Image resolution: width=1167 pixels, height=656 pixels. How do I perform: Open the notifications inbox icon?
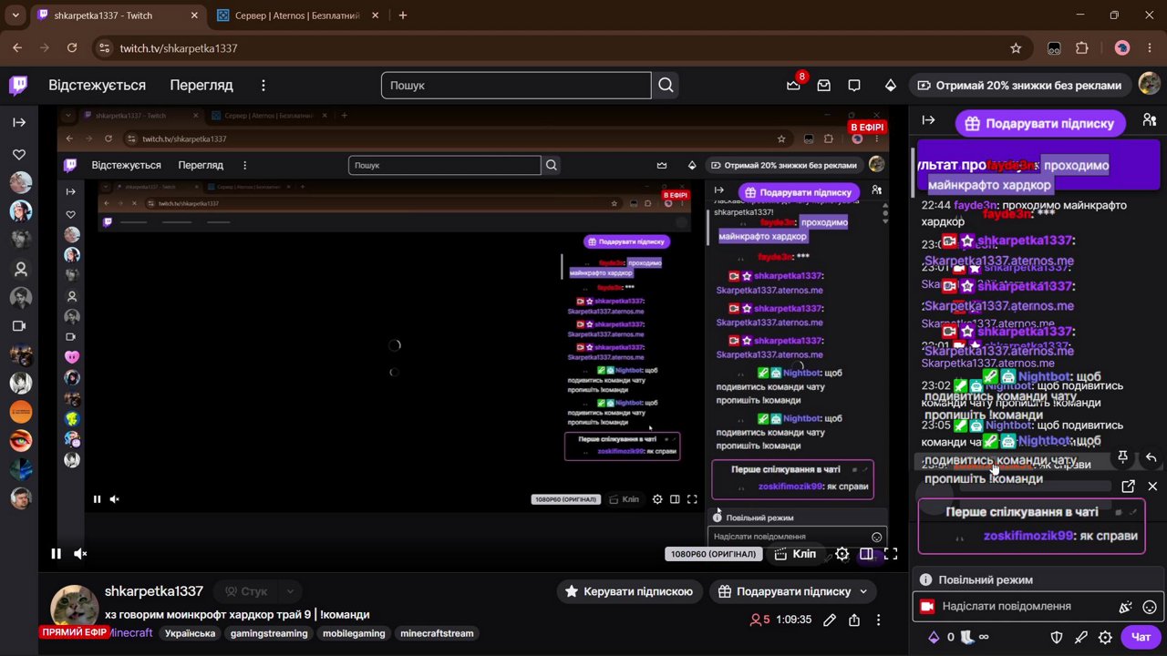[x=824, y=85]
